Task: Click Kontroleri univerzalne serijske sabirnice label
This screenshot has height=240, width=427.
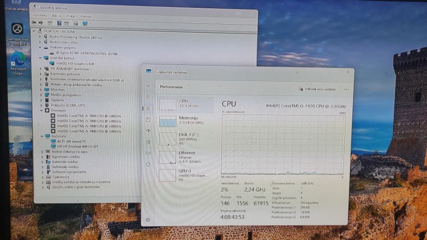Action: 87,80
